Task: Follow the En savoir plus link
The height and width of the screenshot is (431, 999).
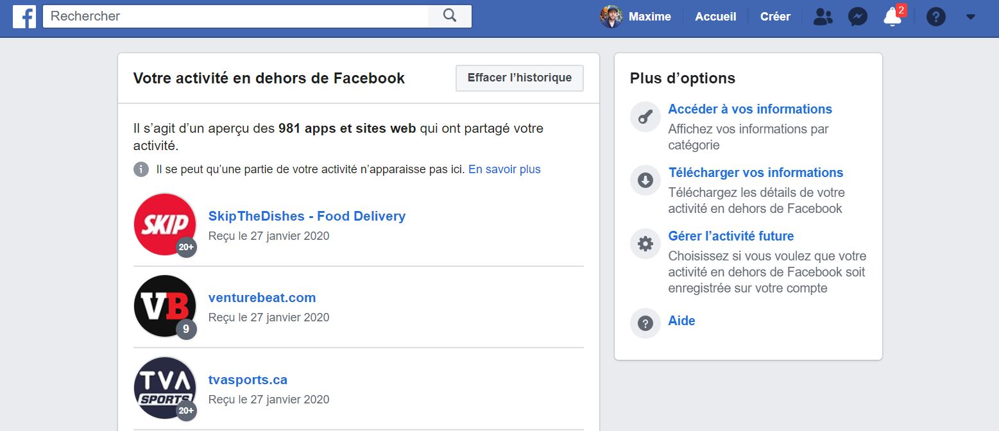Action: pyautogui.click(x=504, y=169)
